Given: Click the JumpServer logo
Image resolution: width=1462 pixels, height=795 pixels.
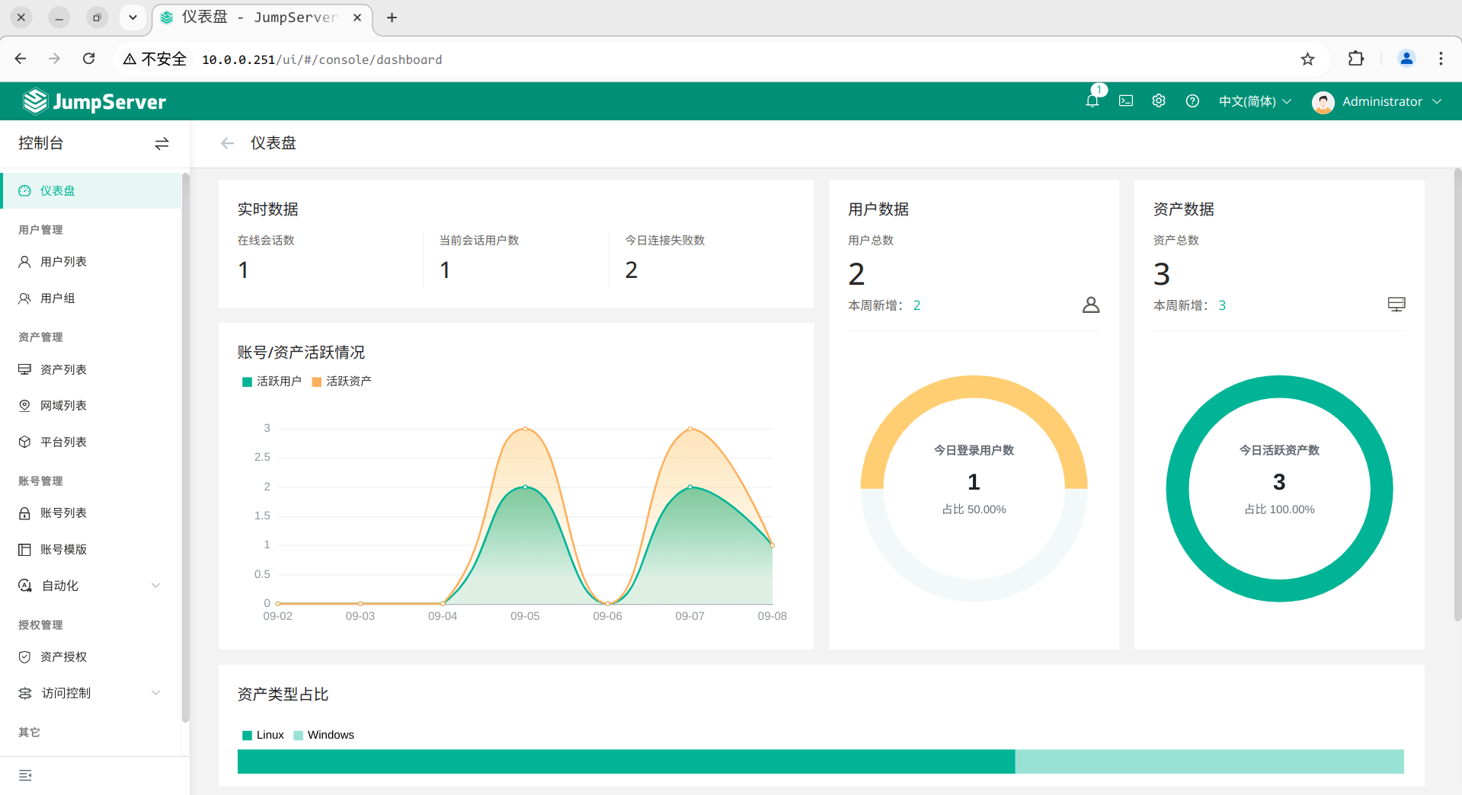Looking at the screenshot, I should [x=94, y=101].
